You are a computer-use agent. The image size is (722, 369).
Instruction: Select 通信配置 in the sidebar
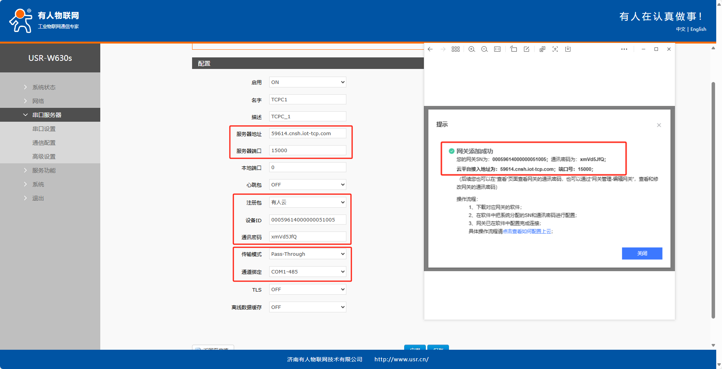pos(44,143)
